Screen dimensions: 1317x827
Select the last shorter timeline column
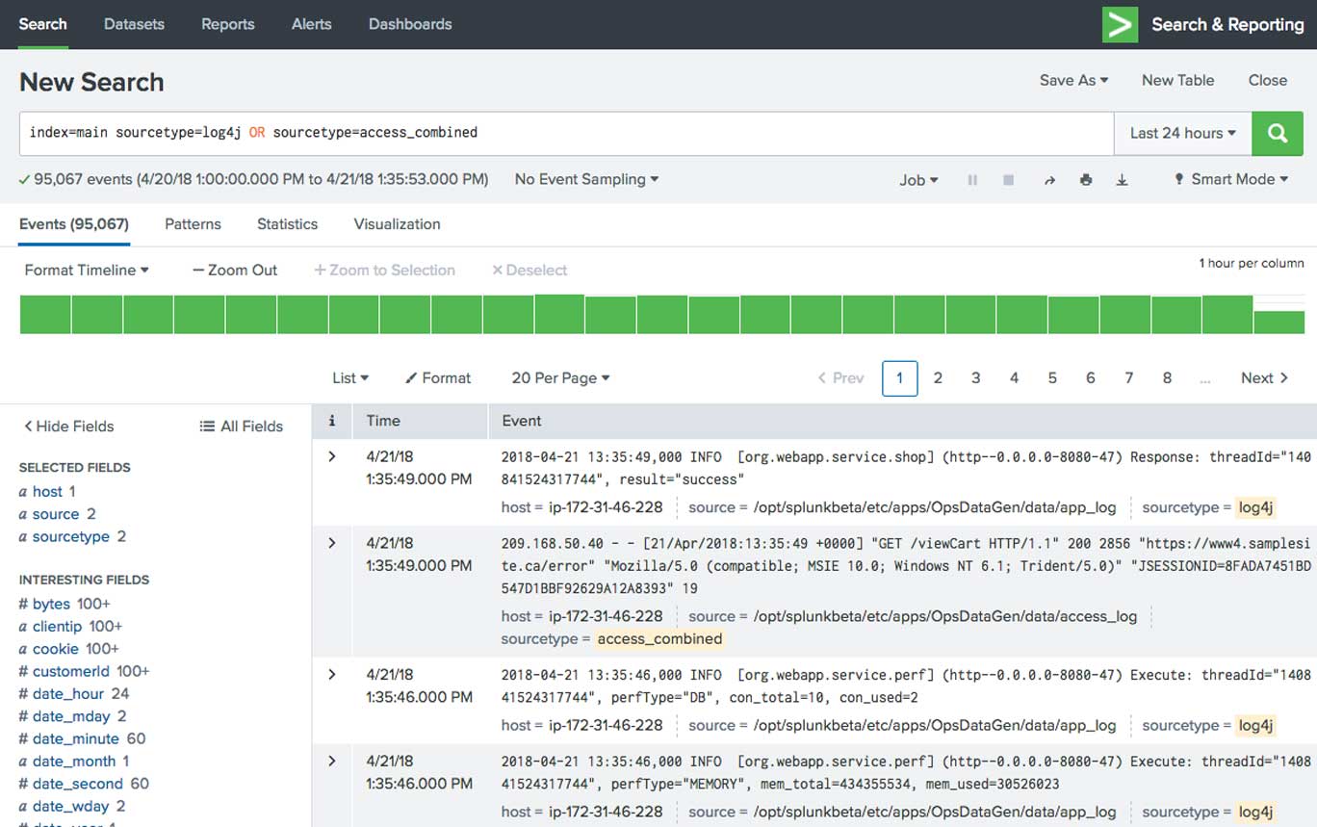click(x=1278, y=322)
